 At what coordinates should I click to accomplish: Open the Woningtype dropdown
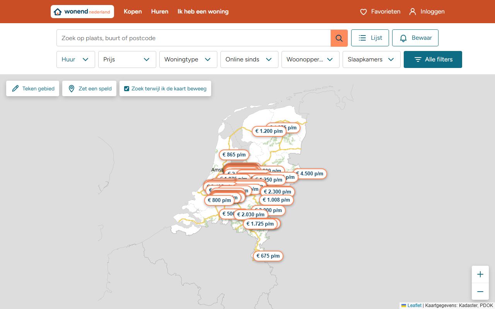click(188, 59)
